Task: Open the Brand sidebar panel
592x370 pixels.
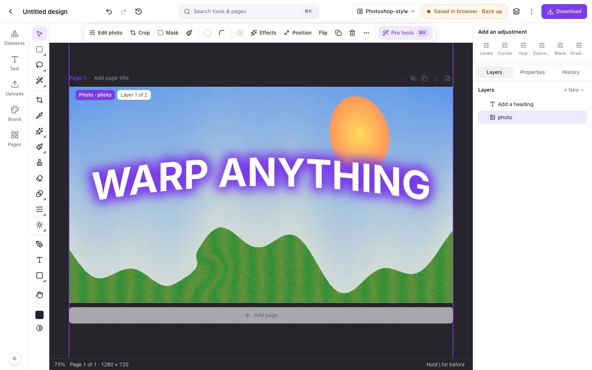Action: 14,113
